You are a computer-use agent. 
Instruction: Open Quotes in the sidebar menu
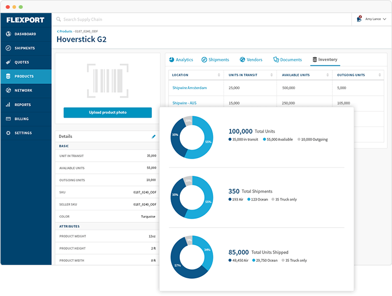point(26,62)
